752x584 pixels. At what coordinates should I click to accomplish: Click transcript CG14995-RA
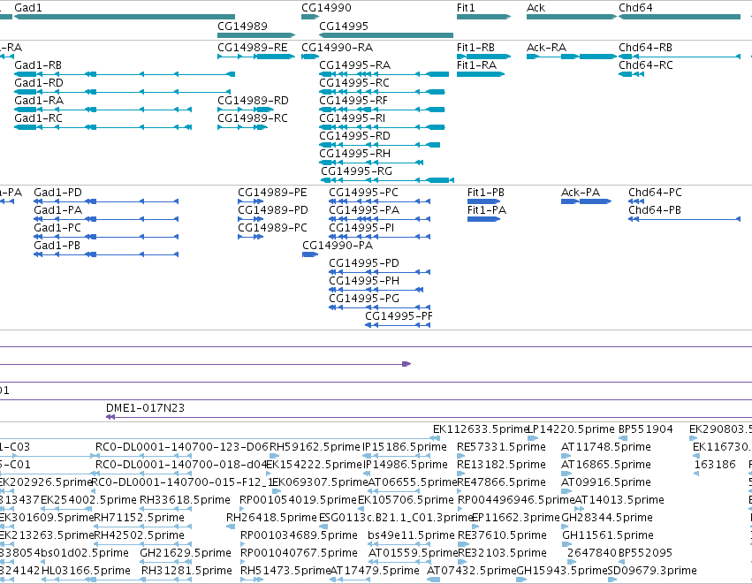354,65
